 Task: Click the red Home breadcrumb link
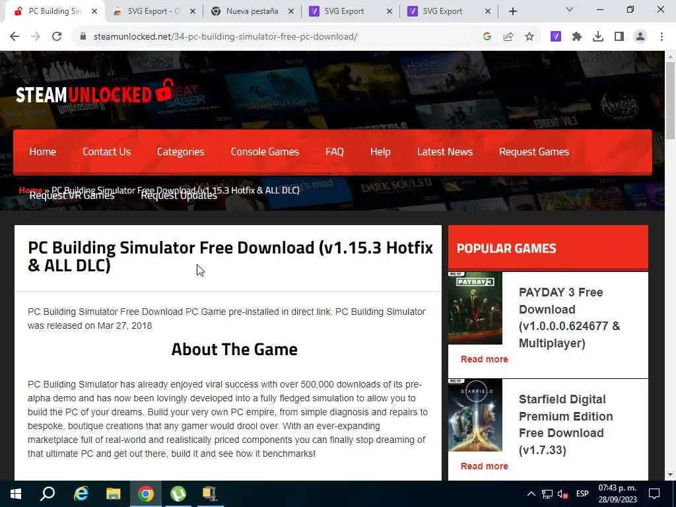(30, 190)
